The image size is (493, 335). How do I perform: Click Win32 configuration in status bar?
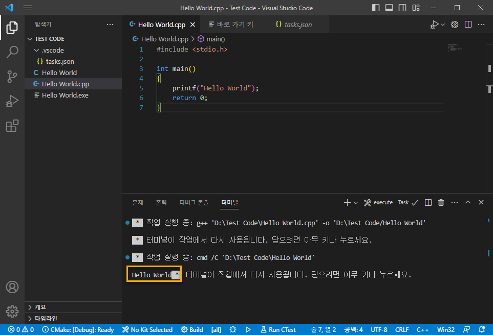446,330
